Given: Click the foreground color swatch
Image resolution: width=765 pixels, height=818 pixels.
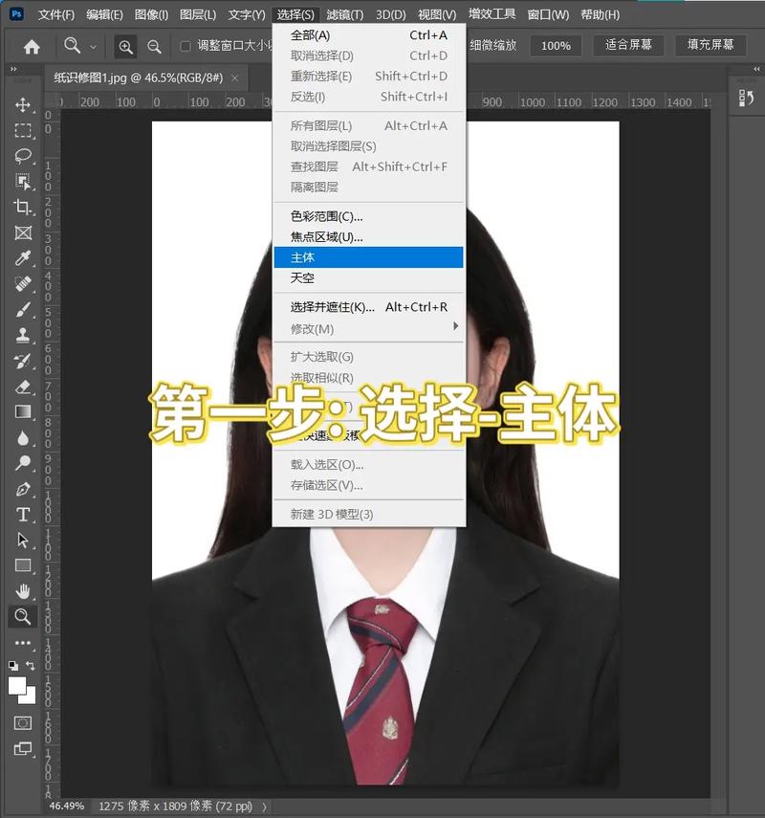Looking at the screenshot, I should coord(17,685).
